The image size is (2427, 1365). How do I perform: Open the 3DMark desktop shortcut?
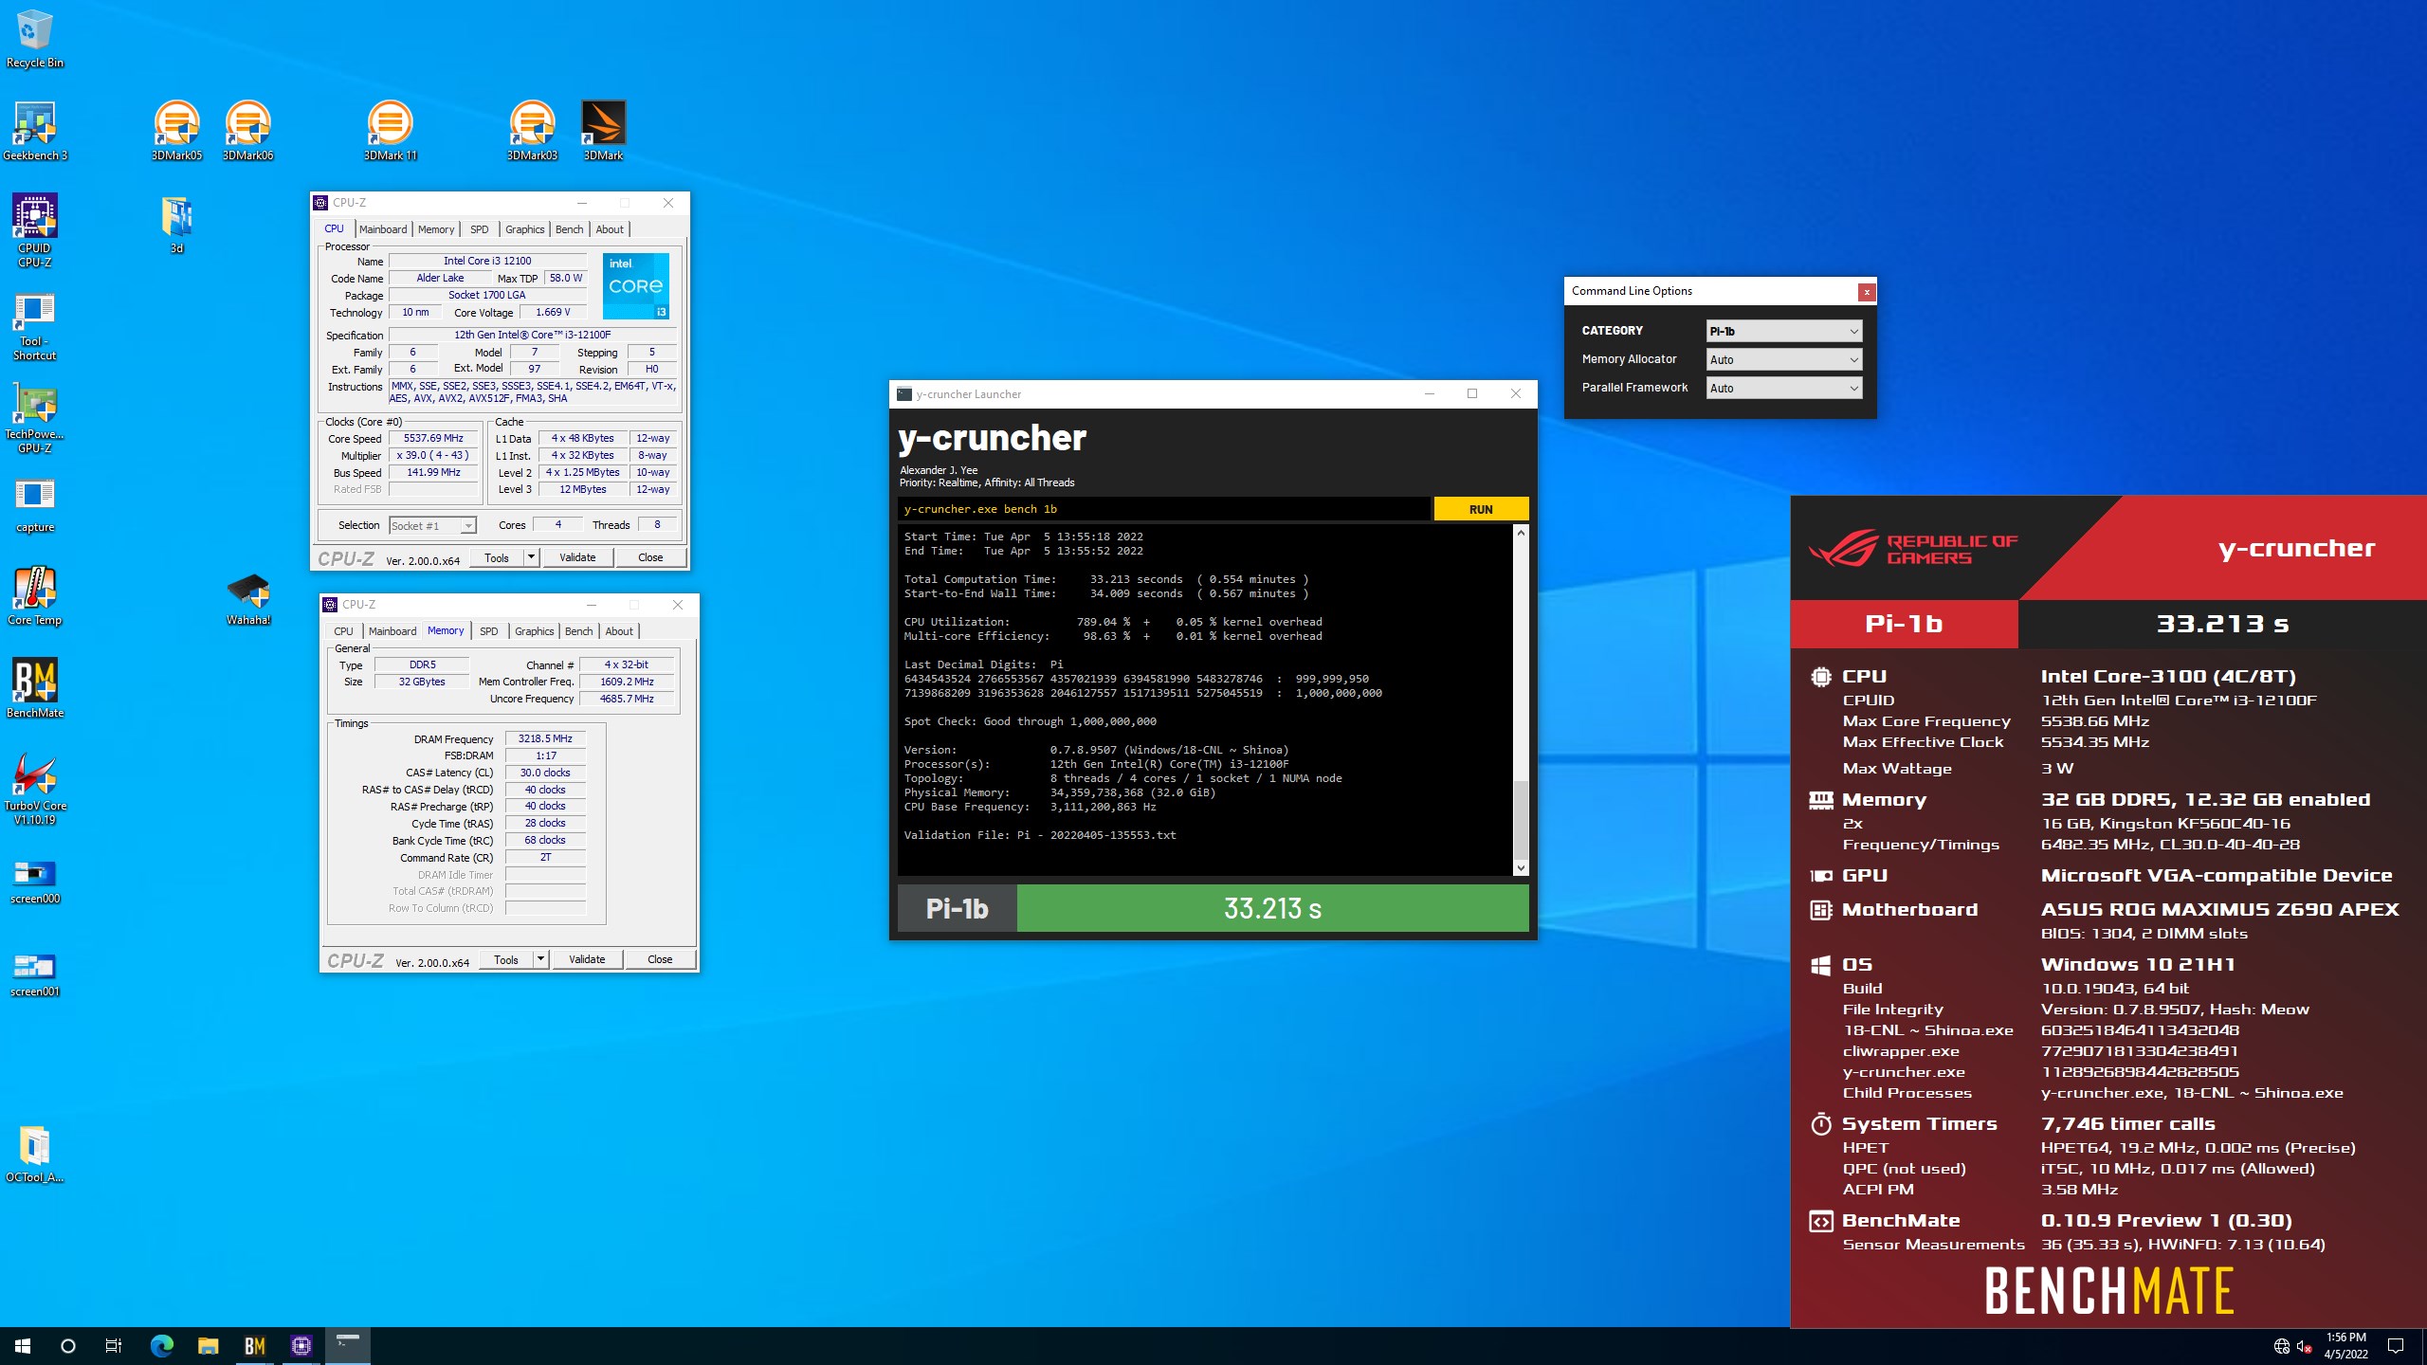point(603,131)
